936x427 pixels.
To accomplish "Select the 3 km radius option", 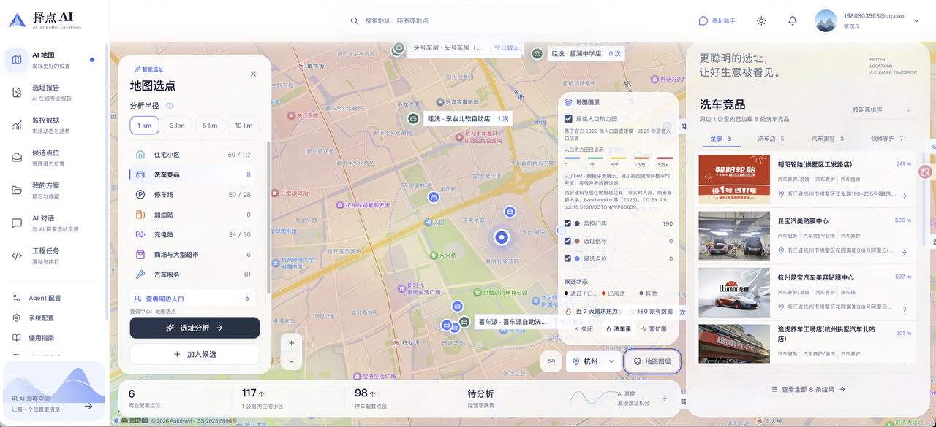I will (x=177, y=126).
